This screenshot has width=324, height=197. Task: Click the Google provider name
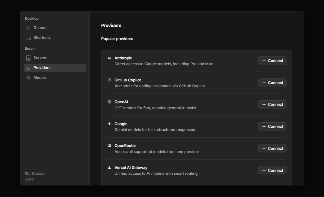[x=121, y=124]
